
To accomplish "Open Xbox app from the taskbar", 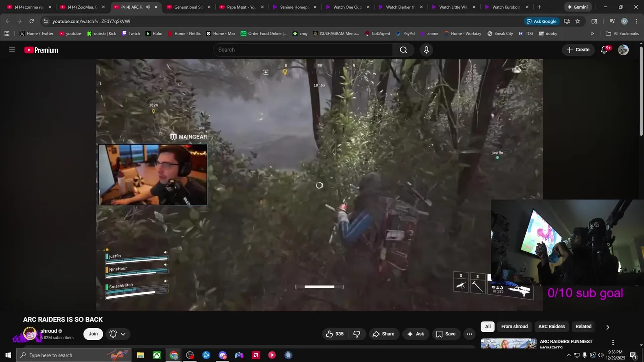I will pos(157,355).
